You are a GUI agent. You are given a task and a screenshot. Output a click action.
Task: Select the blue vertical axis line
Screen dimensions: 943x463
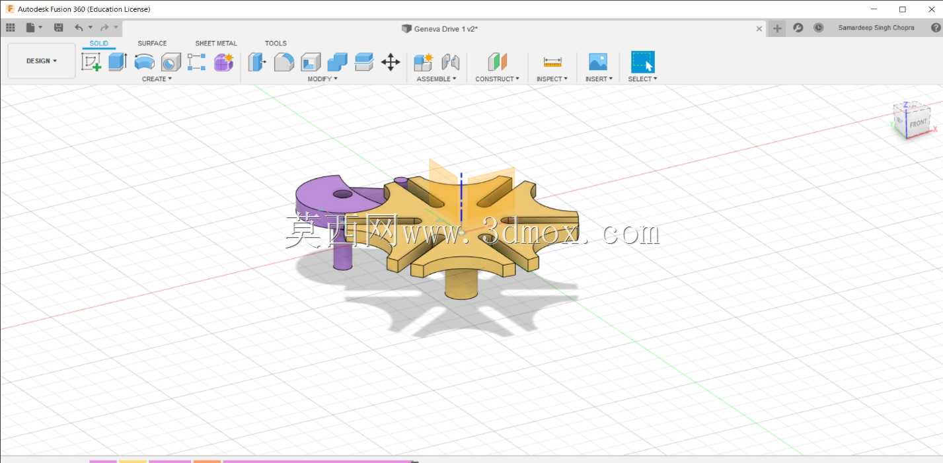point(461,198)
